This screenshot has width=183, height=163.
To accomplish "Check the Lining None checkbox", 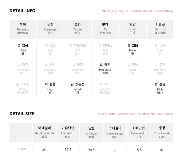I will coord(129,45).
